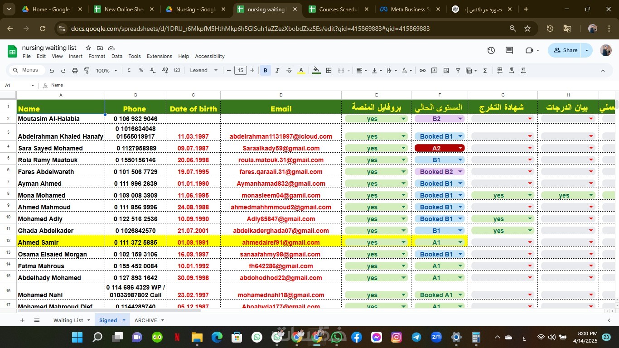Open the comments panel icon
Screen dimensions: 619x348
point(509,50)
